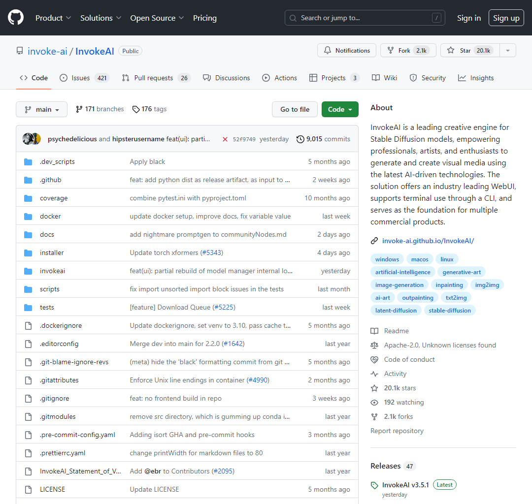Expand the star lists dropdown arrow
The height and width of the screenshot is (504, 532).
[x=507, y=51]
